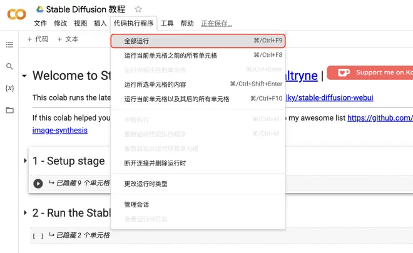This screenshot has width=413, height=253.
Task: Open the search icon in left sidebar
Action: (x=9, y=66)
